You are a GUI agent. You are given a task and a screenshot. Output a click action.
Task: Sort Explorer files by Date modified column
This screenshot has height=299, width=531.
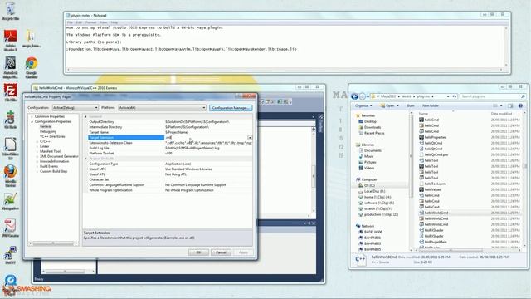(x=501, y=114)
